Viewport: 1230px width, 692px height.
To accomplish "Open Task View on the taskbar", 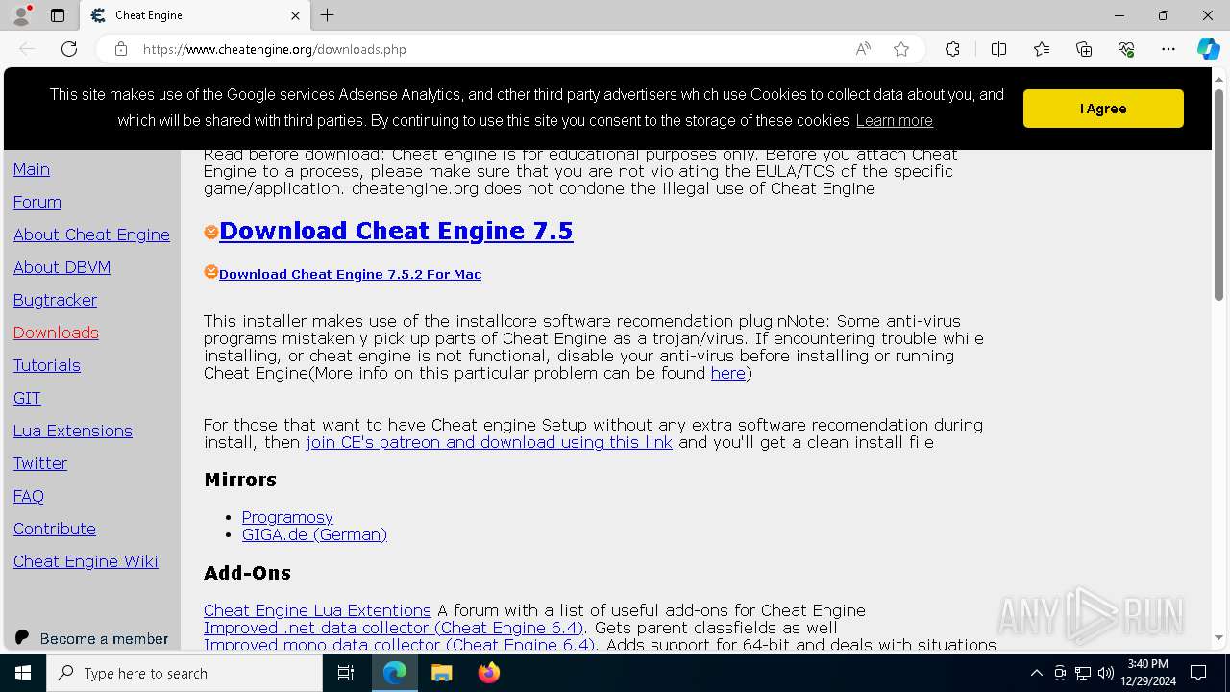I will point(346,673).
